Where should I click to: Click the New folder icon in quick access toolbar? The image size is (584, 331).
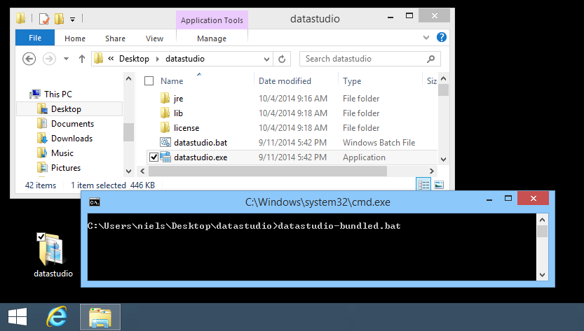pyautogui.click(x=59, y=18)
